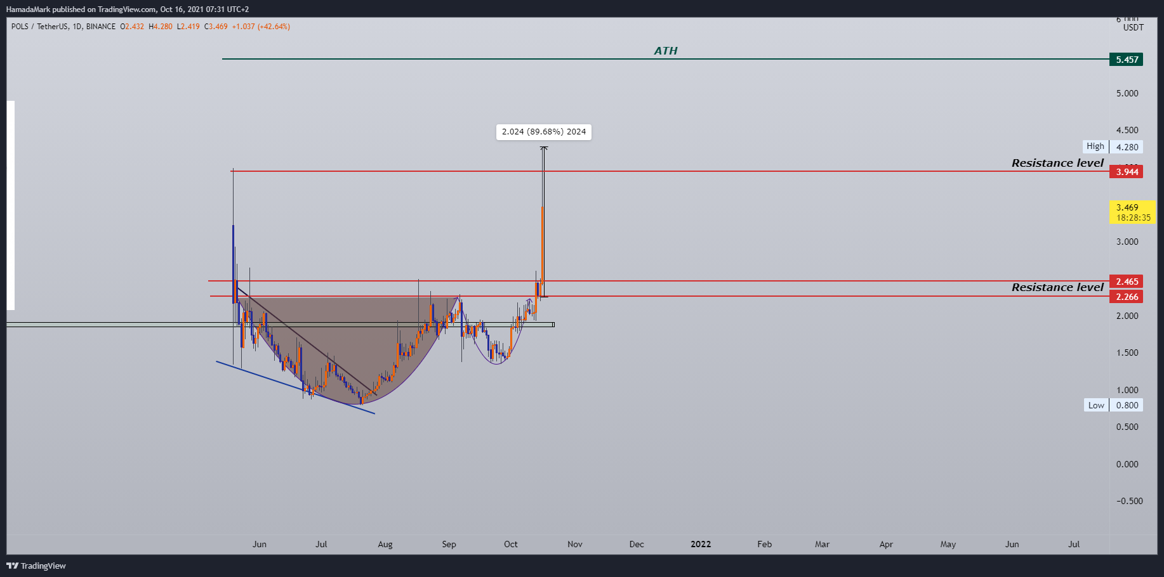Click the 0.000 price axis label

click(1127, 464)
